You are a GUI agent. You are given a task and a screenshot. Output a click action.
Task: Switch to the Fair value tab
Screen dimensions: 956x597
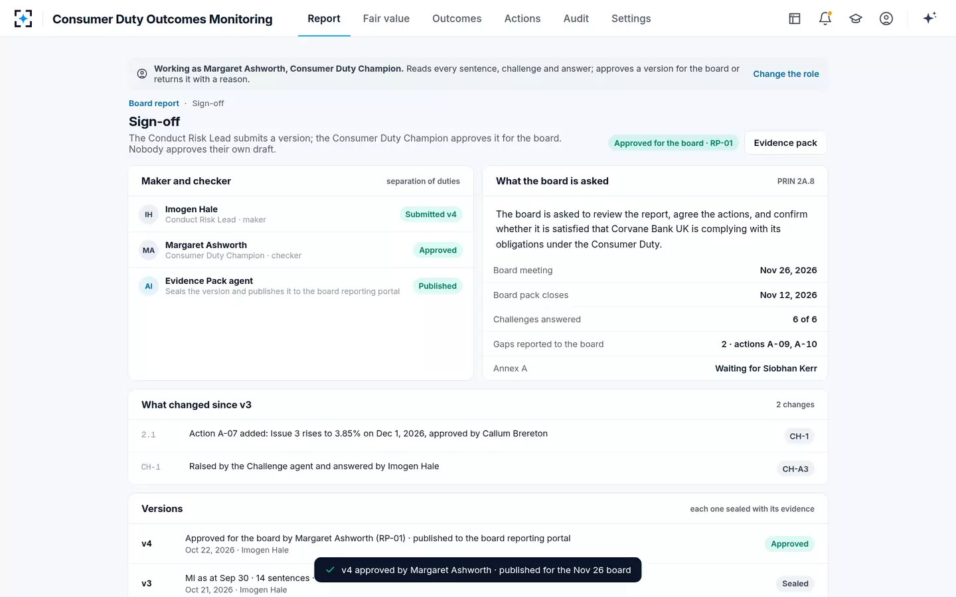pos(386,19)
